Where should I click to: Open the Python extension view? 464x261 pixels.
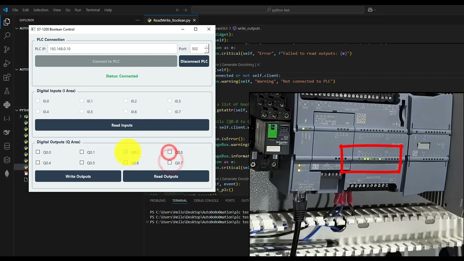click(7, 105)
